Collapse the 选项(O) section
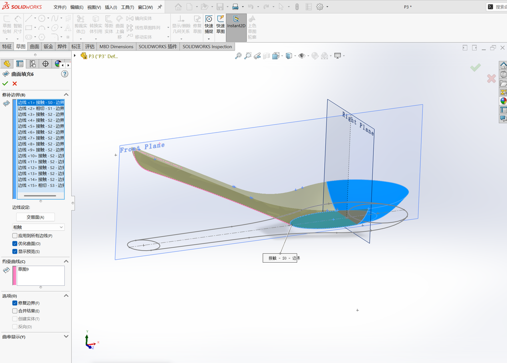This screenshot has width=507, height=363. coord(66,296)
